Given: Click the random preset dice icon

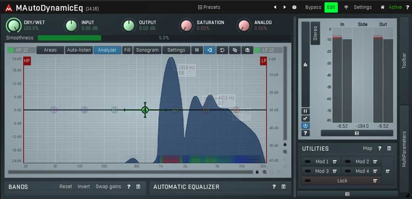Looking at the screenshot, I should 294,7.
